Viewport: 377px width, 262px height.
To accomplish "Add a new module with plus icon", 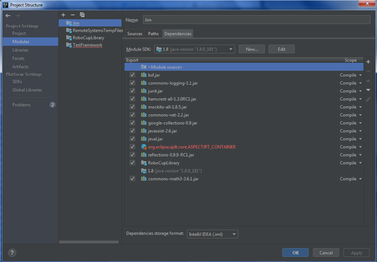I will [63, 15].
